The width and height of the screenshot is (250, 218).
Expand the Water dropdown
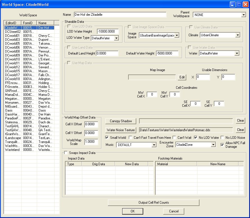coord(237,53)
